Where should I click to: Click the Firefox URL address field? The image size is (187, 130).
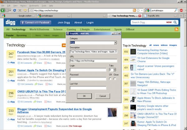coord(83,11)
